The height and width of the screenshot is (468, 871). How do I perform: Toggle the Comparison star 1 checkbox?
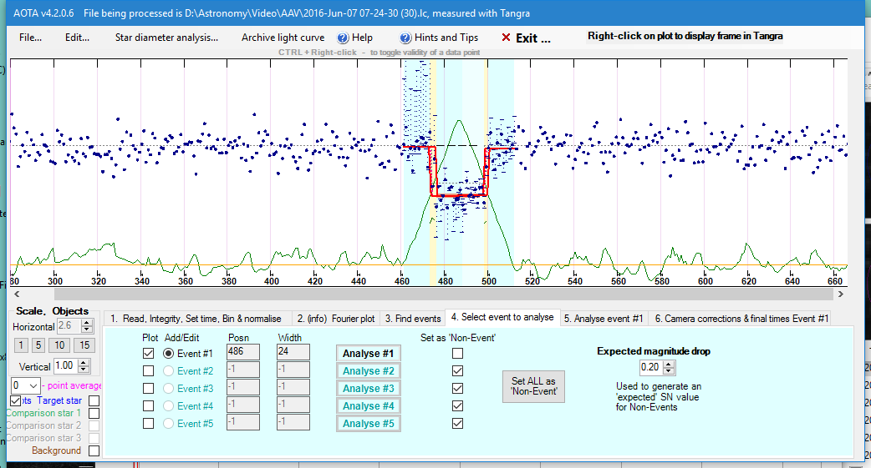pos(94,413)
